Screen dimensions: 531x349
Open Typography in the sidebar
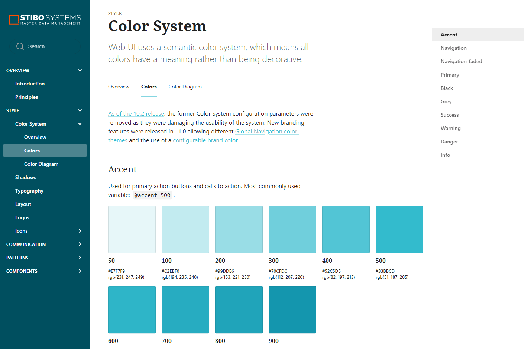coord(29,191)
